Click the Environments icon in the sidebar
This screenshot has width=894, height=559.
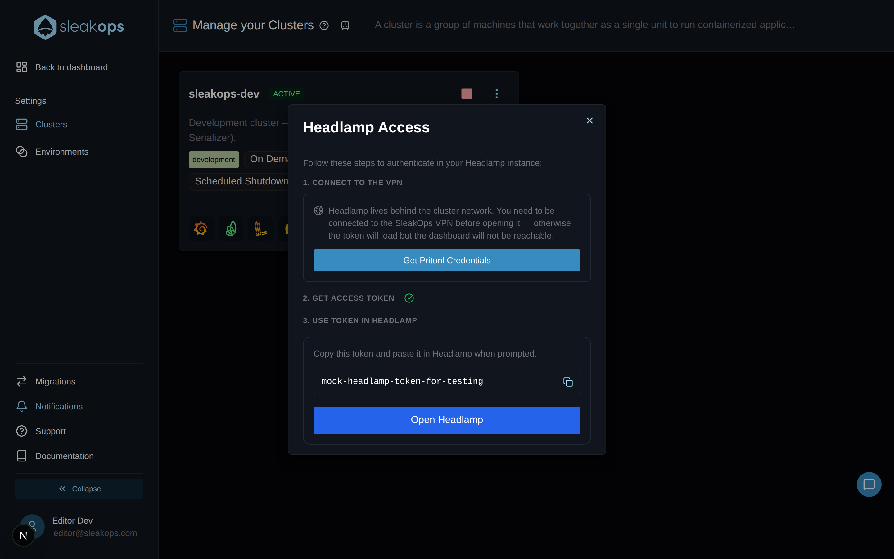coord(22,152)
